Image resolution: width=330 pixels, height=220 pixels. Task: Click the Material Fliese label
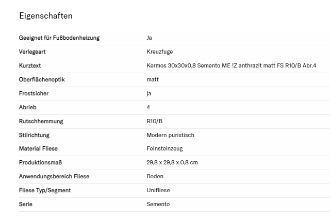pos(38,148)
